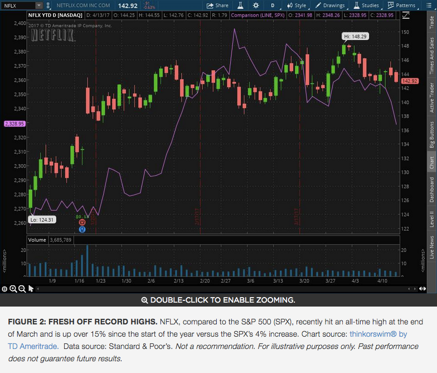Image resolution: width=437 pixels, height=373 pixels.
Task: Open the list menu icon at top right
Action: click(429, 6)
